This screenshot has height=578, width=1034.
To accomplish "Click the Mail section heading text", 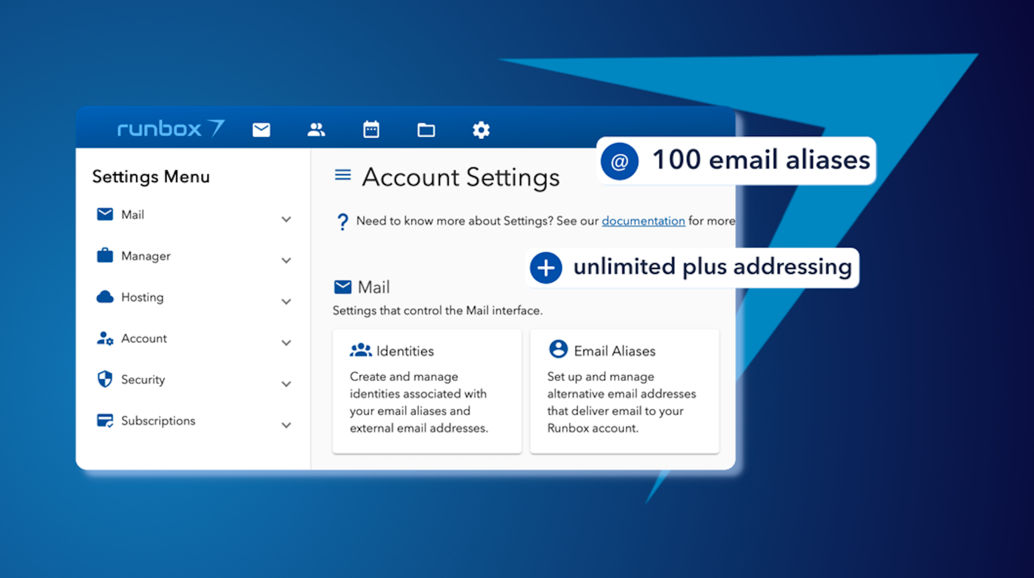I will pos(374,287).
